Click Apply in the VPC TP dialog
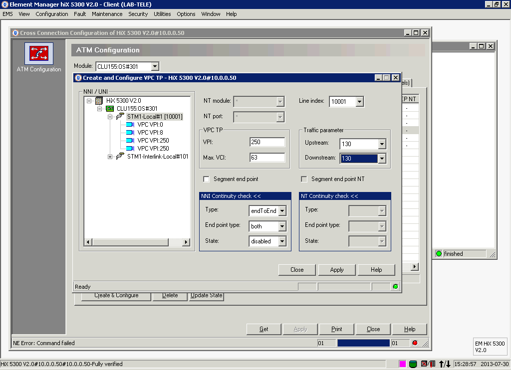The width and height of the screenshot is (511, 370). [337, 270]
